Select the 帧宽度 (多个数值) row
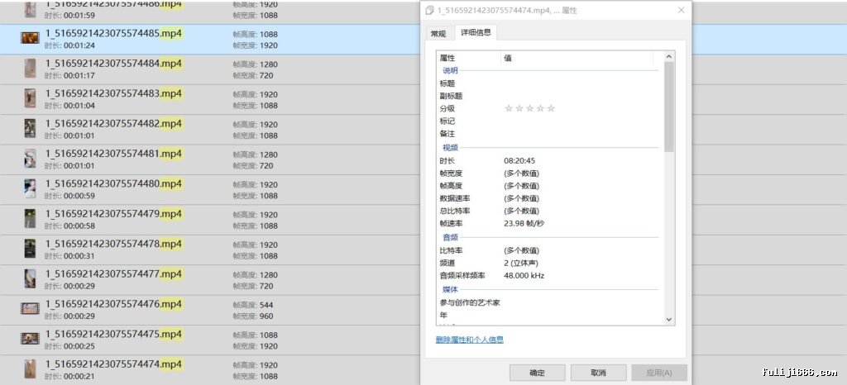The image size is (847, 385). [x=550, y=173]
